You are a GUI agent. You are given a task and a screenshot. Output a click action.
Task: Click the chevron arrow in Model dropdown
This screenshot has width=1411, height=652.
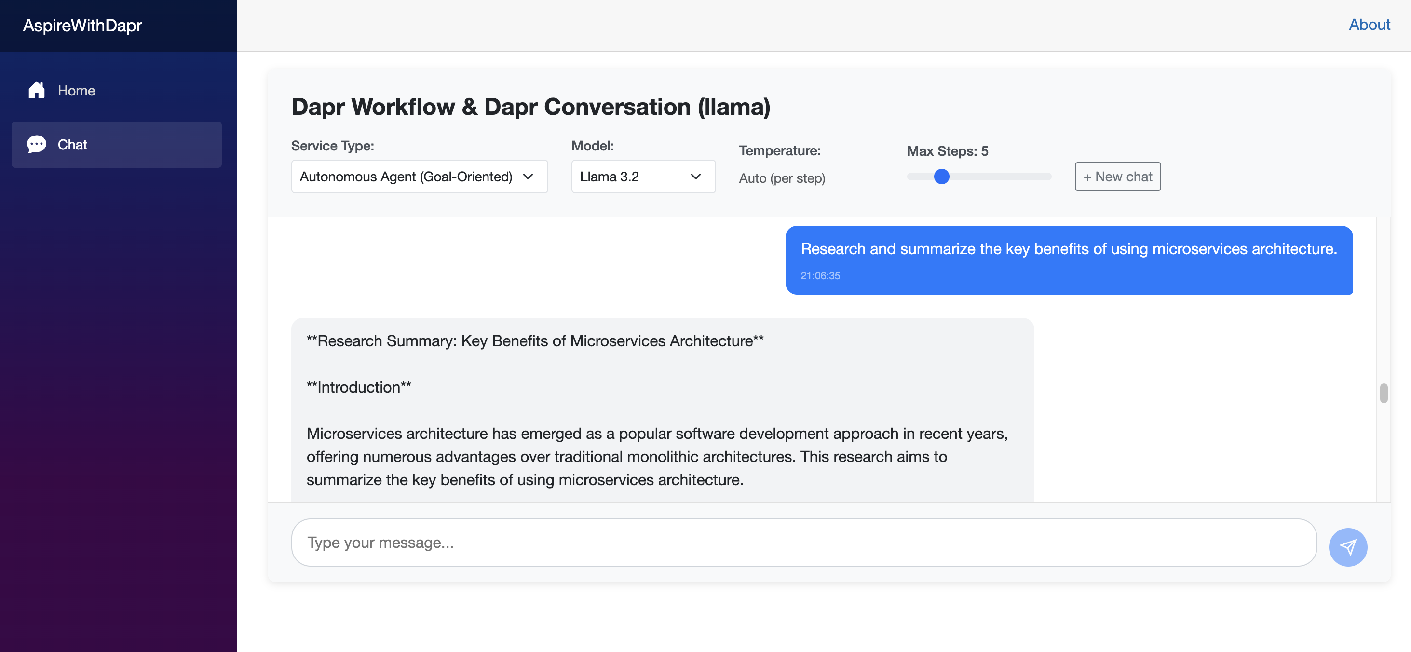[695, 177]
